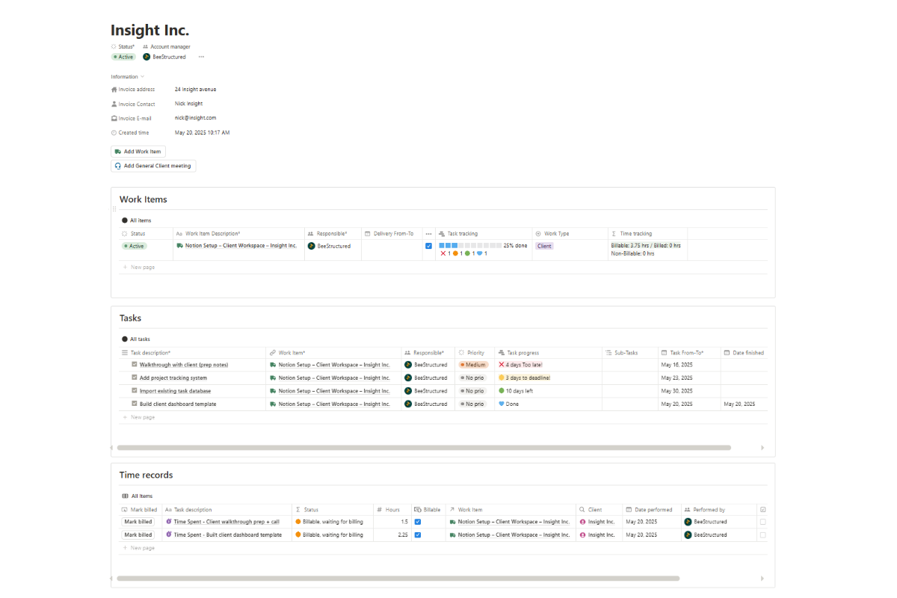Click the sigma icon on the Time tracking header

614,234
